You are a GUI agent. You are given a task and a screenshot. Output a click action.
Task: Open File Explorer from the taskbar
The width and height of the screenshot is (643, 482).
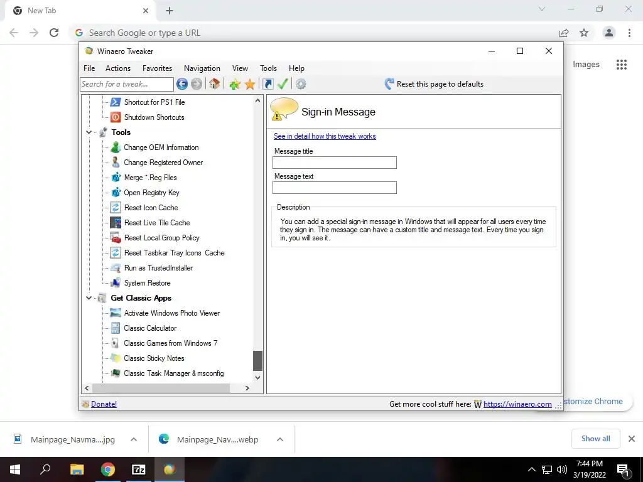pos(77,469)
